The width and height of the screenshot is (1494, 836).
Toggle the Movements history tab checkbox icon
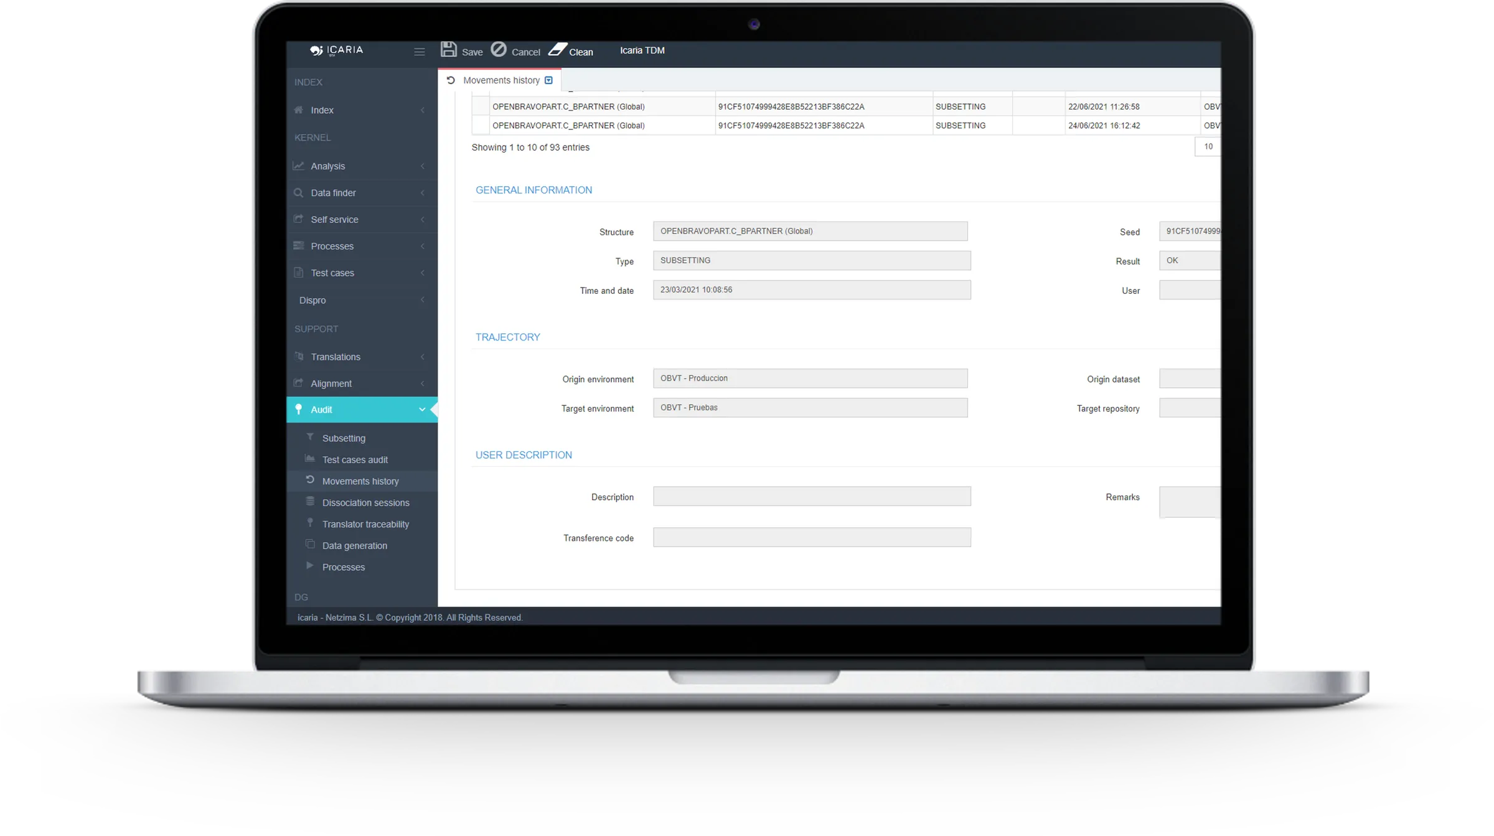[548, 80]
